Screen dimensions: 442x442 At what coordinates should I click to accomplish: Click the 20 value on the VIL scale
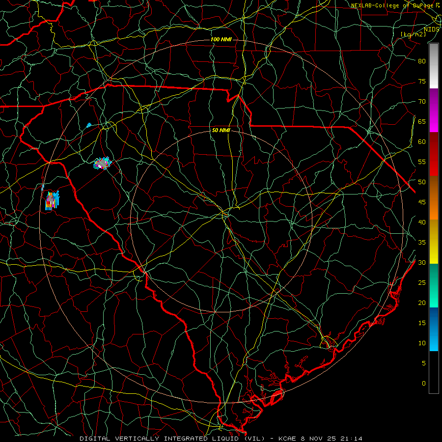(x=422, y=303)
